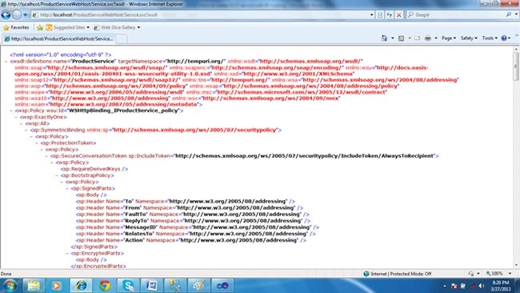Collapse the sp:SignedParts node
The image size is (520, 293).
67,188
